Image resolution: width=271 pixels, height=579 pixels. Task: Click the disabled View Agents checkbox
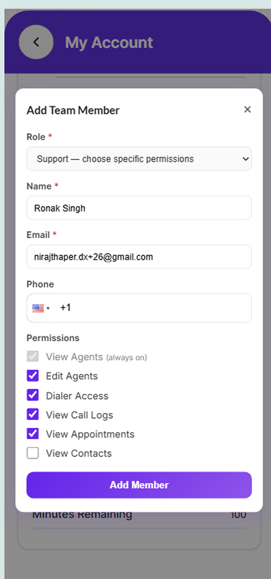coord(33,356)
